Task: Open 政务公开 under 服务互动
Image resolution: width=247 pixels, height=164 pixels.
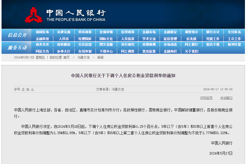Action: click(42, 45)
